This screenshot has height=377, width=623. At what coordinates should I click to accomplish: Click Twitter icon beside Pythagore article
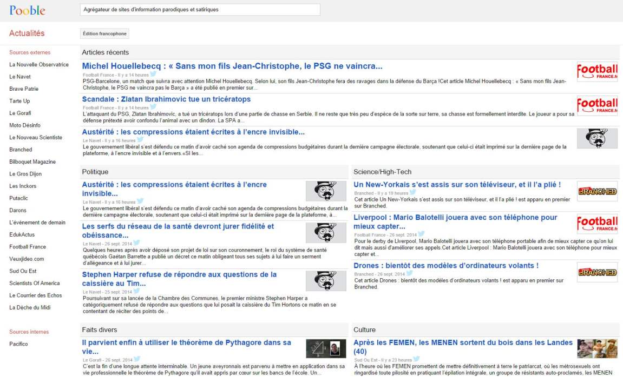(137, 359)
